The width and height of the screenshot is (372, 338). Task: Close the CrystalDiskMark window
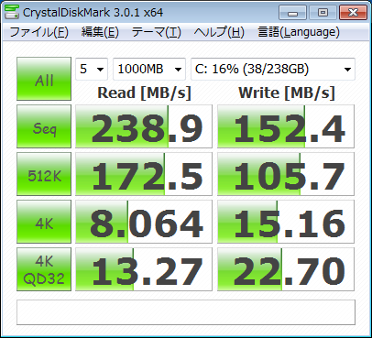tap(353, 13)
